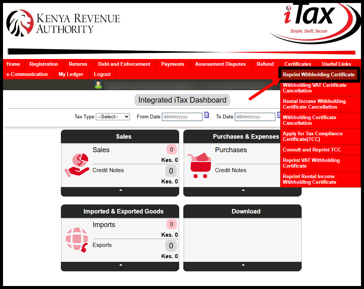This screenshot has width=364, height=289.
Task: Click the Download panel header
Action: pyautogui.click(x=242, y=212)
